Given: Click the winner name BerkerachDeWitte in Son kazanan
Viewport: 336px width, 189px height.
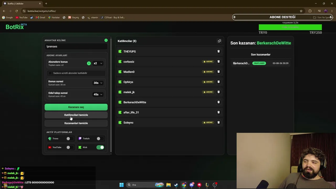Looking at the screenshot, I should [x=274, y=43].
